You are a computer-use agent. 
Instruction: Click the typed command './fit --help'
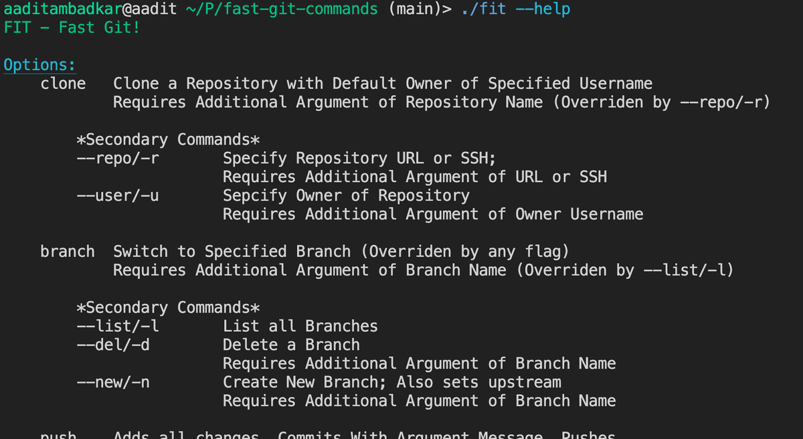click(x=515, y=10)
